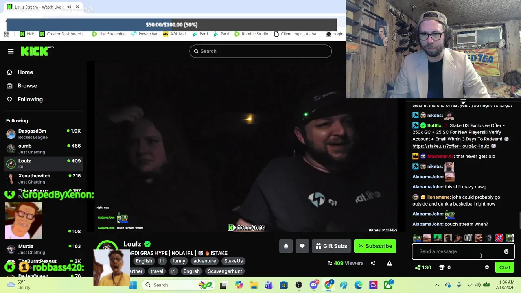Select Loulz channel in Following list
521x293 pixels.
pyautogui.click(x=44, y=164)
